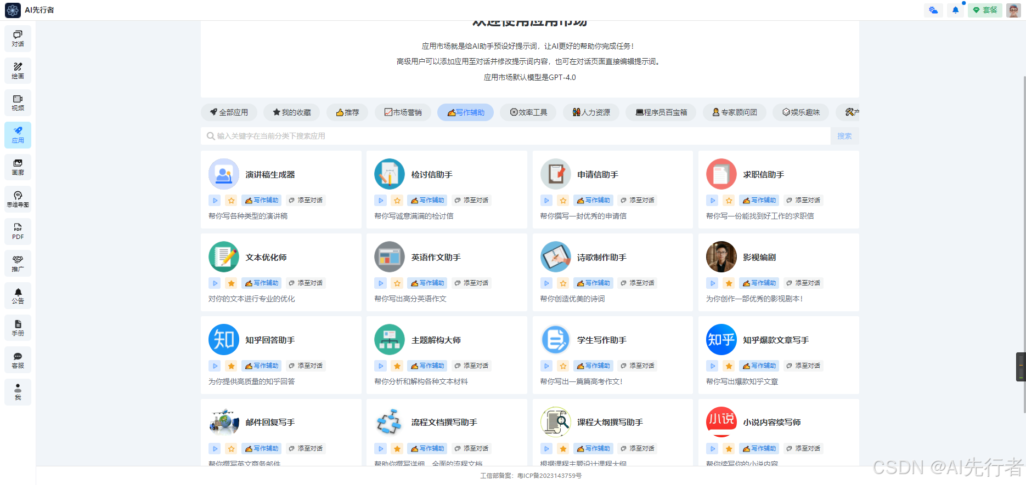Screen dimensions: 1026x485
Task: Click the page vertical scrollbar
Action: pyautogui.click(x=1024, y=244)
